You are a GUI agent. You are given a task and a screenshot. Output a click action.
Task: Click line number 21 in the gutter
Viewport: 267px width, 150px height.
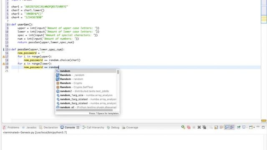click(7, 71)
